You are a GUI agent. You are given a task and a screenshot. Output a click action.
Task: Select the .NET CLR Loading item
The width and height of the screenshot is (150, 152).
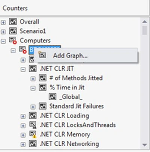click(64, 116)
